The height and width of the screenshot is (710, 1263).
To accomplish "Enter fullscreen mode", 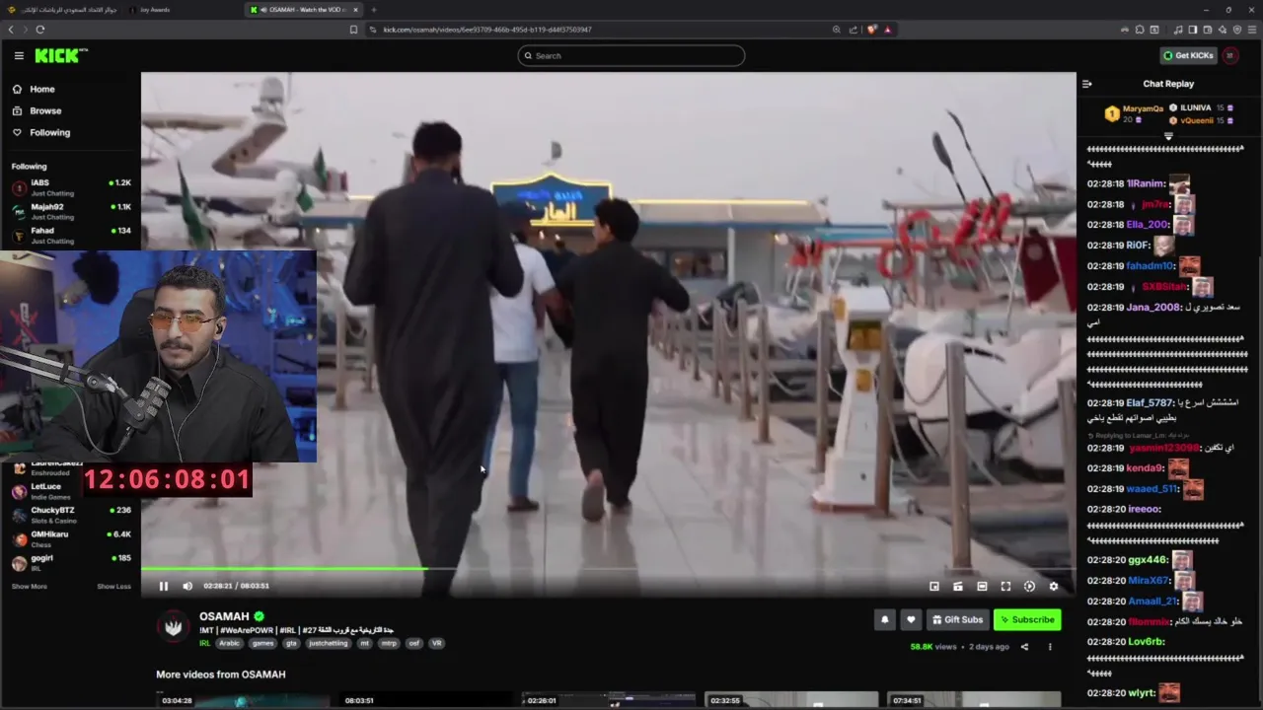I will click(1005, 586).
